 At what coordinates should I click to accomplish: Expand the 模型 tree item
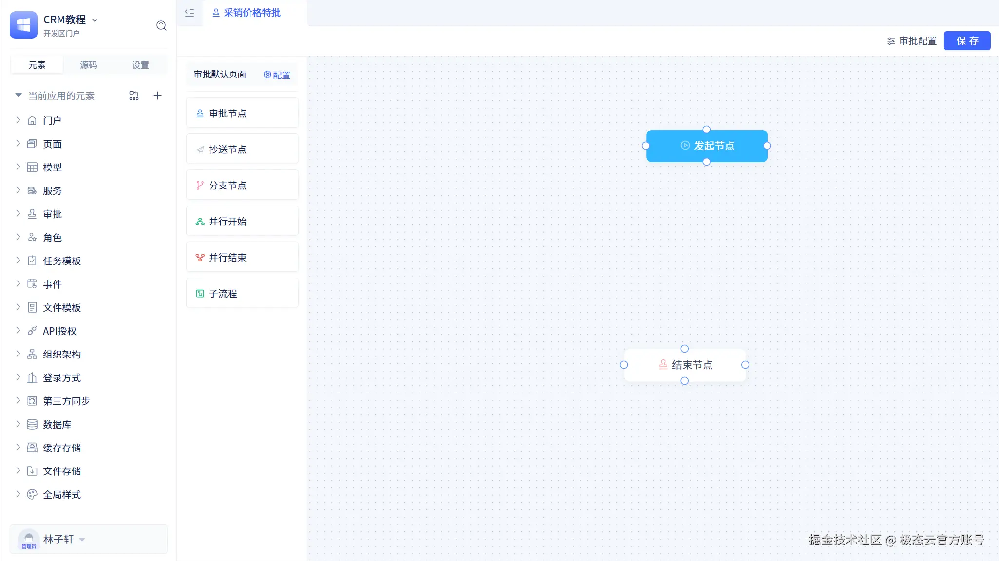click(x=18, y=167)
